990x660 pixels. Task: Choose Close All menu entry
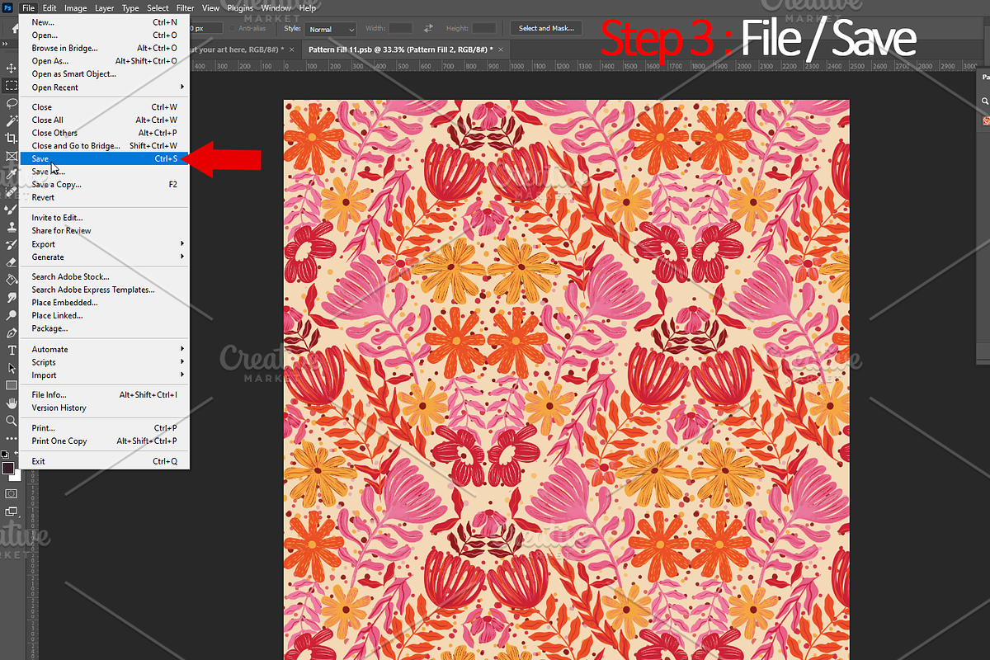(x=105, y=120)
